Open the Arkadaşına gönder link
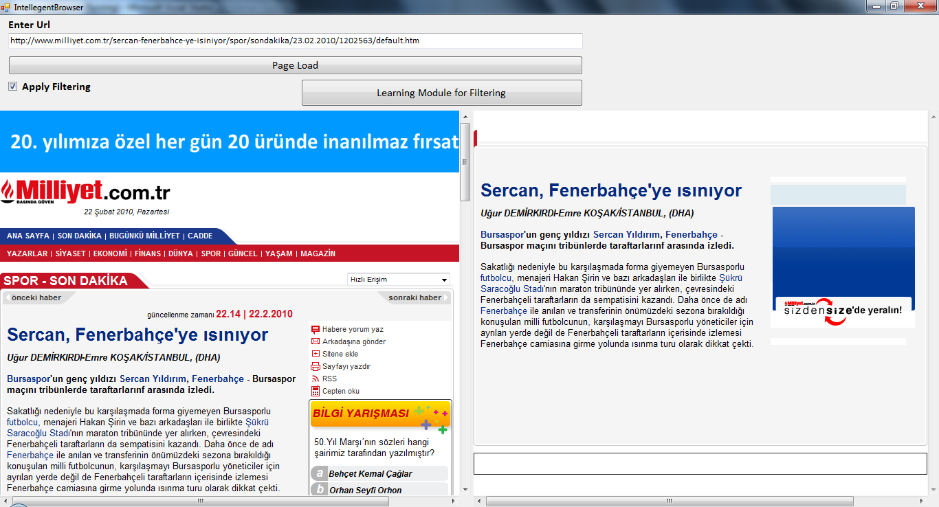Image resolution: width=939 pixels, height=507 pixels. 354,341
